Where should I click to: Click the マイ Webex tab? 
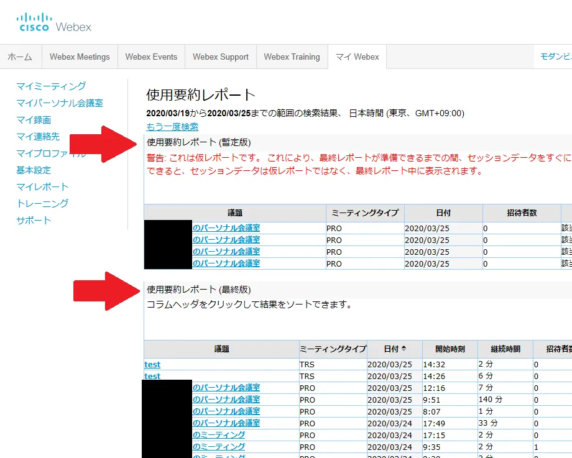click(x=357, y=57)
